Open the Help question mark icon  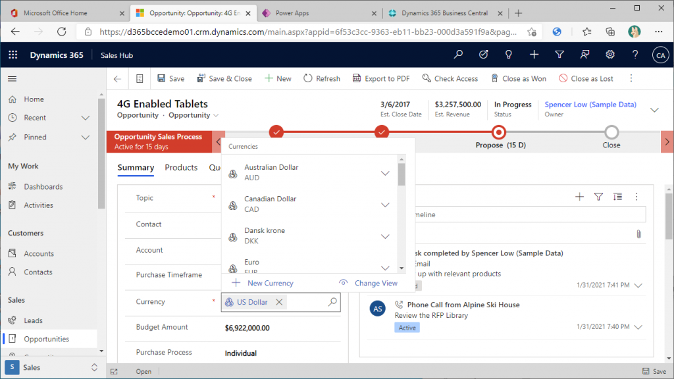(x=635, y=55)
